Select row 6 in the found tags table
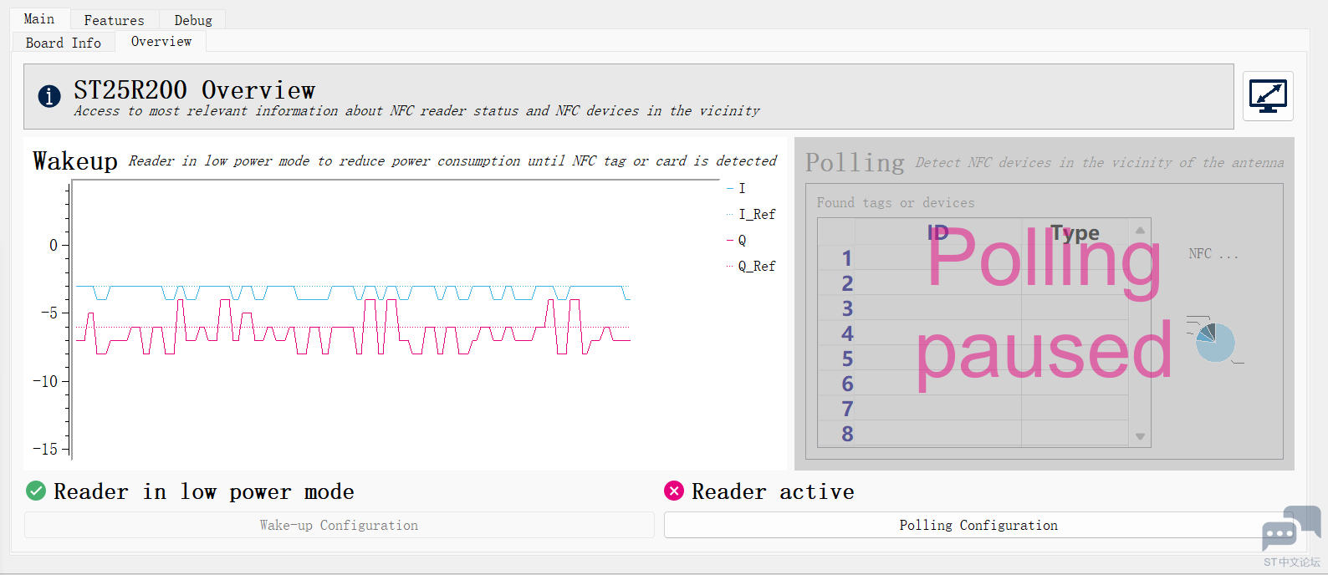Viewport: 1328px width, 575px height. 847,384
